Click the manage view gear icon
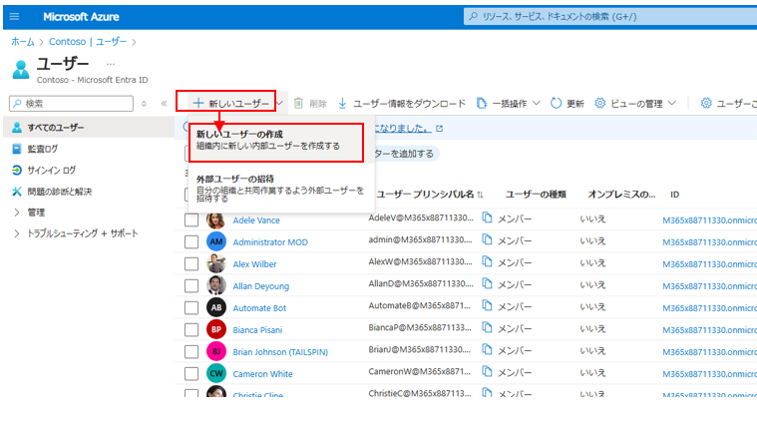This screenshot has width=757, height=426. tap(599, 103)
